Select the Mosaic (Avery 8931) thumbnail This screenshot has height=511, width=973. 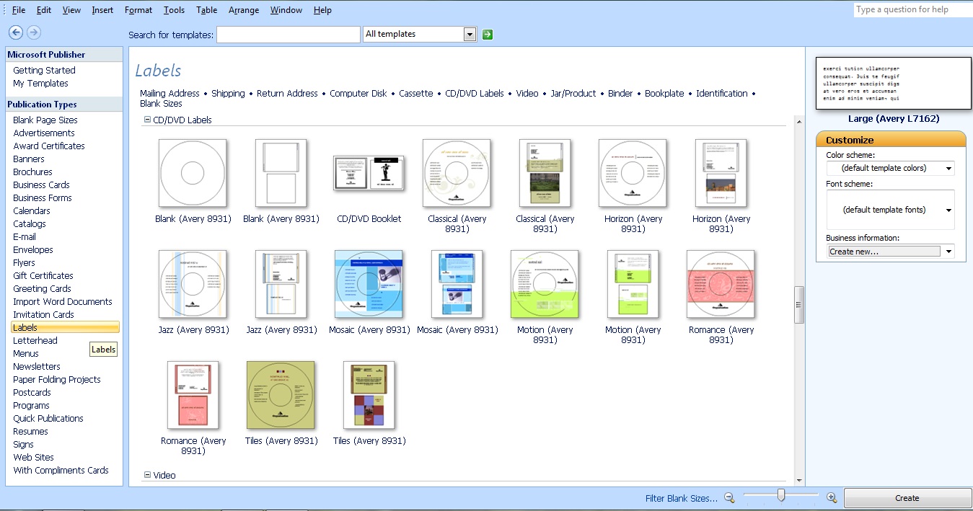[x=369, y=284]
